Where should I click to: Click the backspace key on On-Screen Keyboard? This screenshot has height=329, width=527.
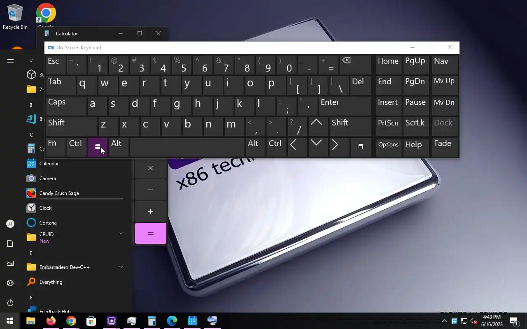pos(356,65)
